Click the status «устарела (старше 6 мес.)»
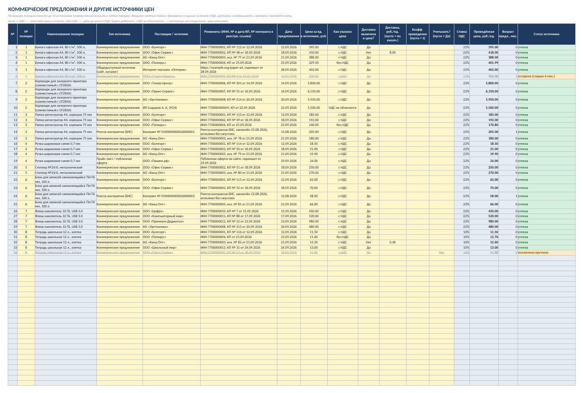583x393 pixels. [x=546, y=76]
